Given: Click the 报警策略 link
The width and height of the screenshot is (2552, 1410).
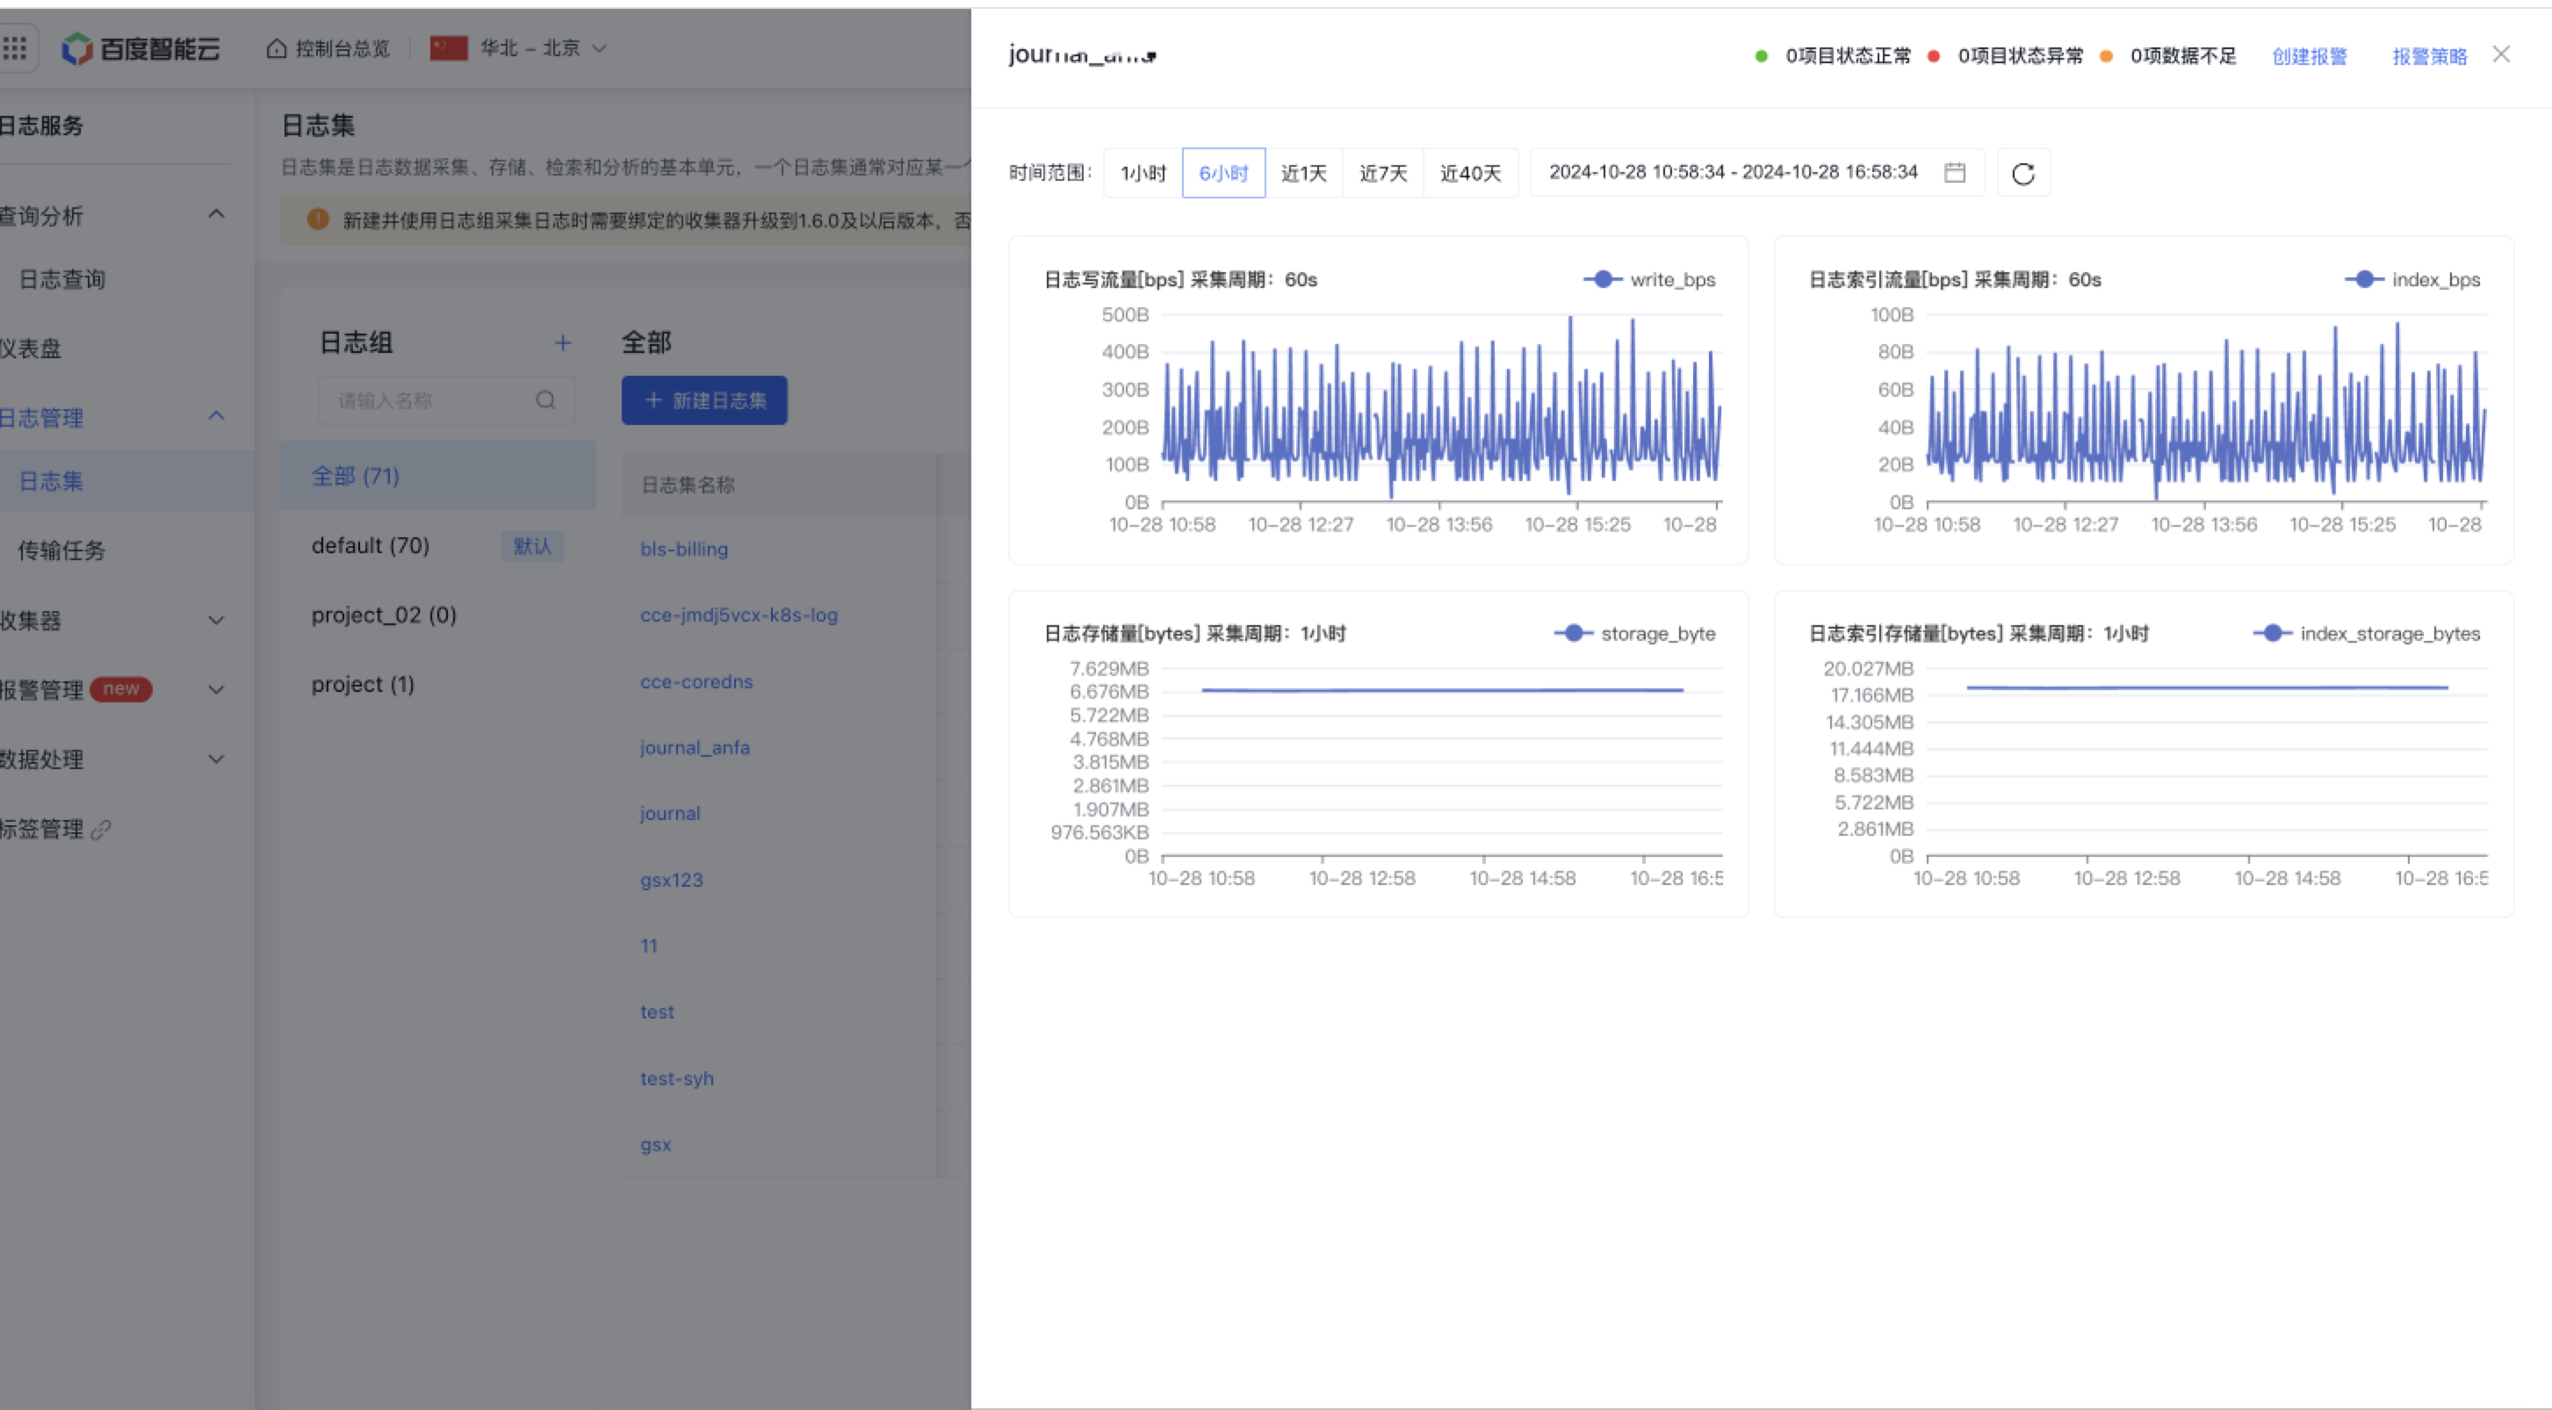Looking at the screenshot, I should (x=2429, y=56).
